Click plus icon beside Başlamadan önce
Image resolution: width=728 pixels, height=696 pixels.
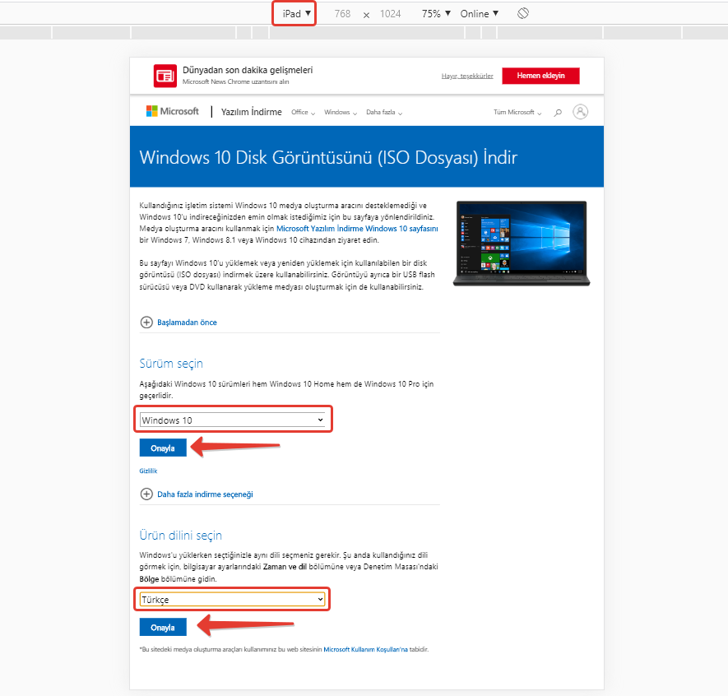(x=146, y=322)
